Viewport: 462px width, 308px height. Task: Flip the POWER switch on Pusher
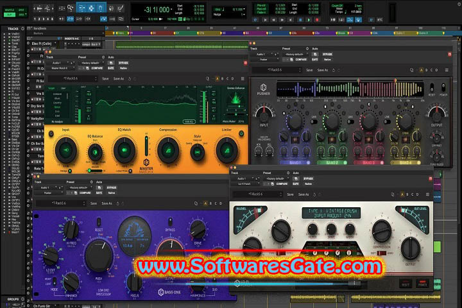[x=443, y=87]
